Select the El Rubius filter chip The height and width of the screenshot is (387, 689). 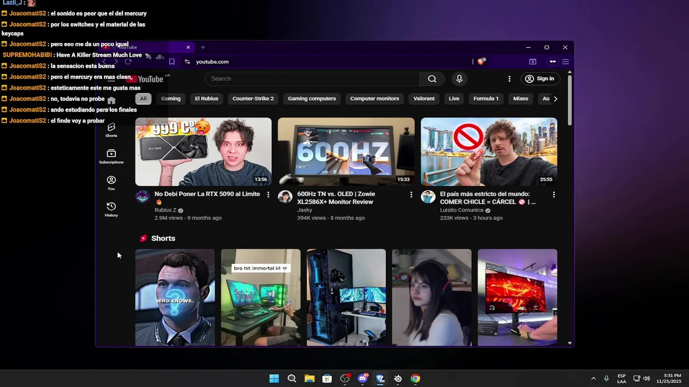coord(206,98)
